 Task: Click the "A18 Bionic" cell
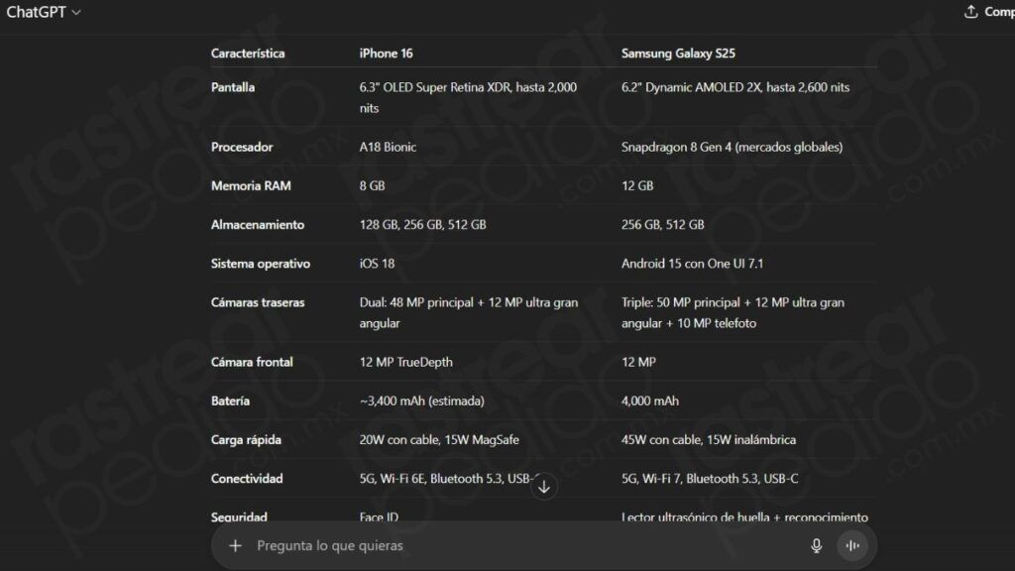tap(388, 147)
